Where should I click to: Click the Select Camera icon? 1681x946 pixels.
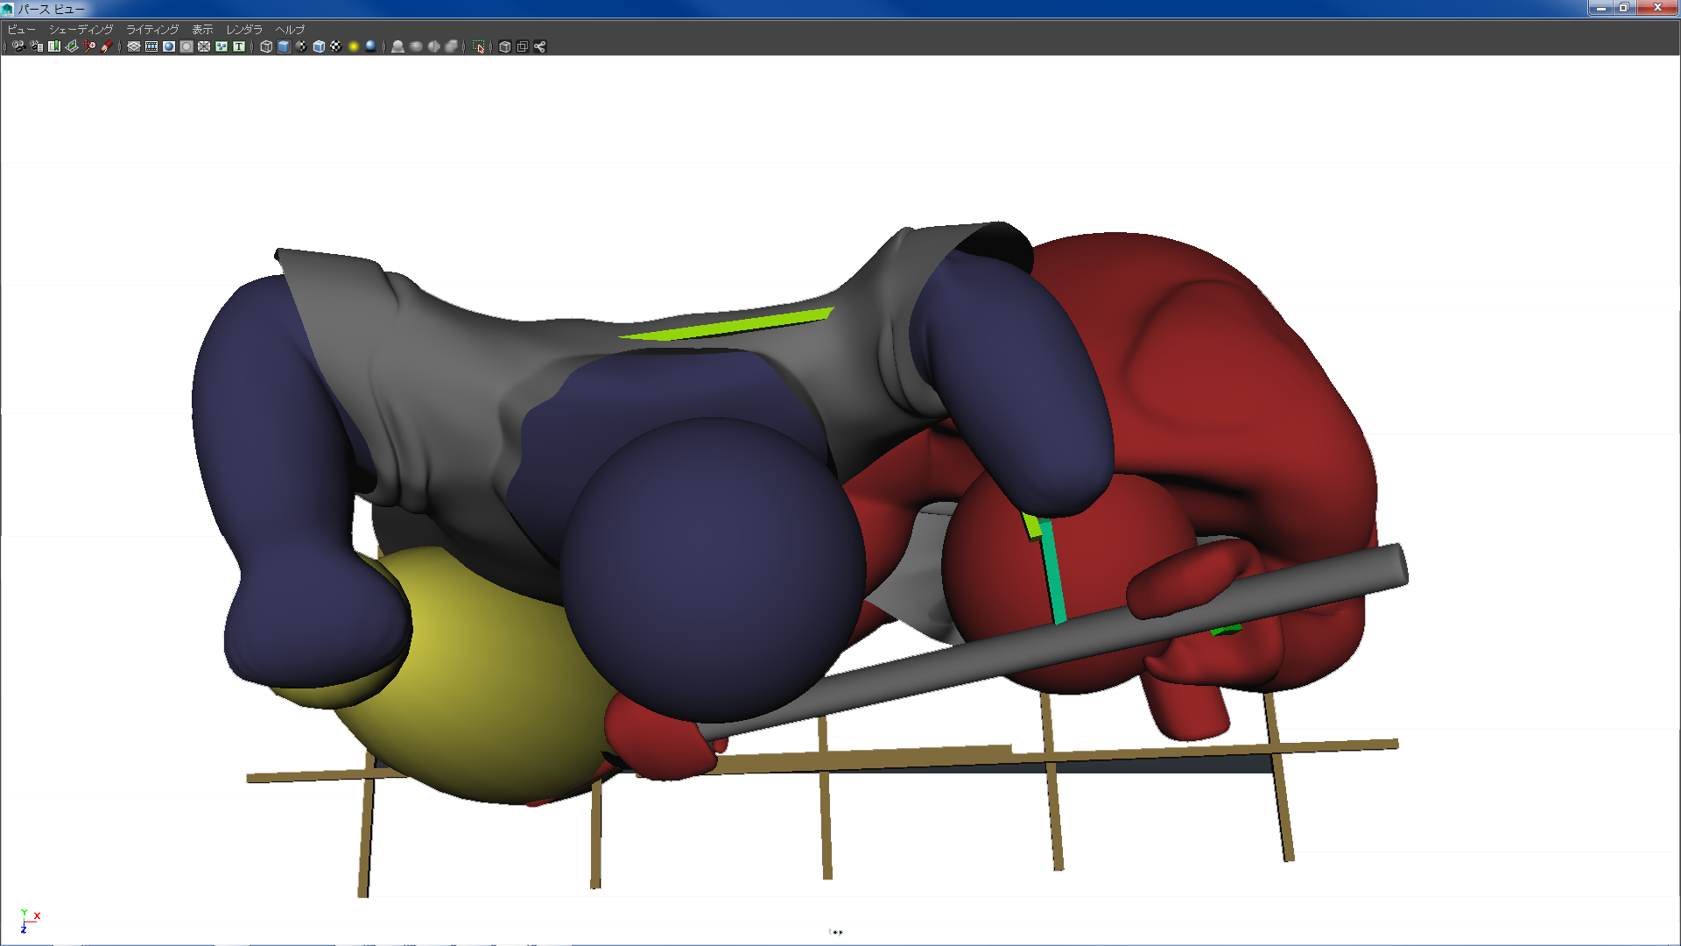pyautogui.click(x=18, y=46)
